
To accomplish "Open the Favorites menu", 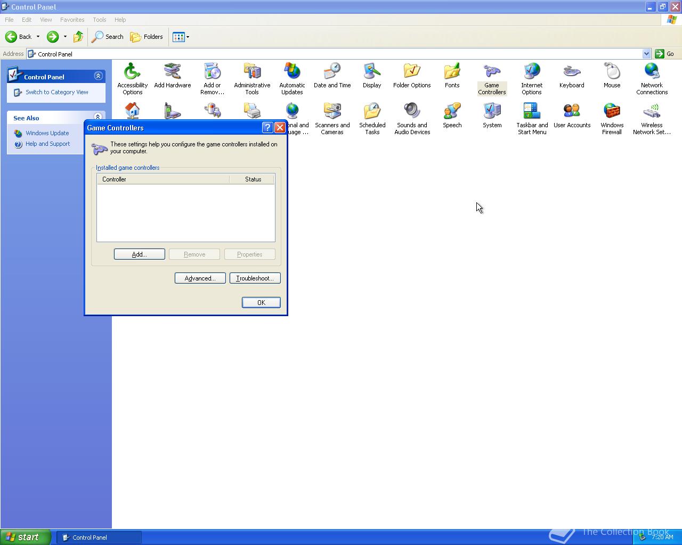I will (x=72, y=20).
